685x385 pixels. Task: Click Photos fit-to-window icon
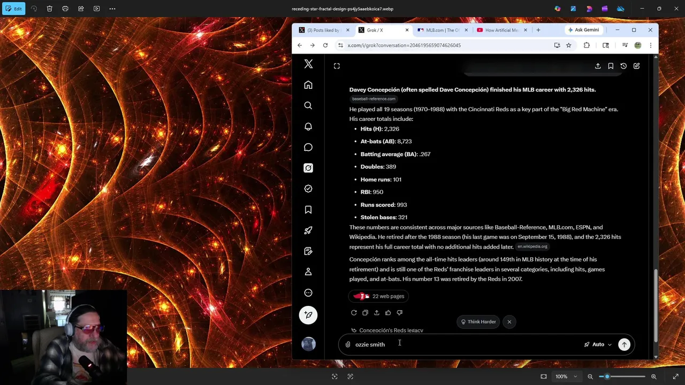[x=544, y=376]
